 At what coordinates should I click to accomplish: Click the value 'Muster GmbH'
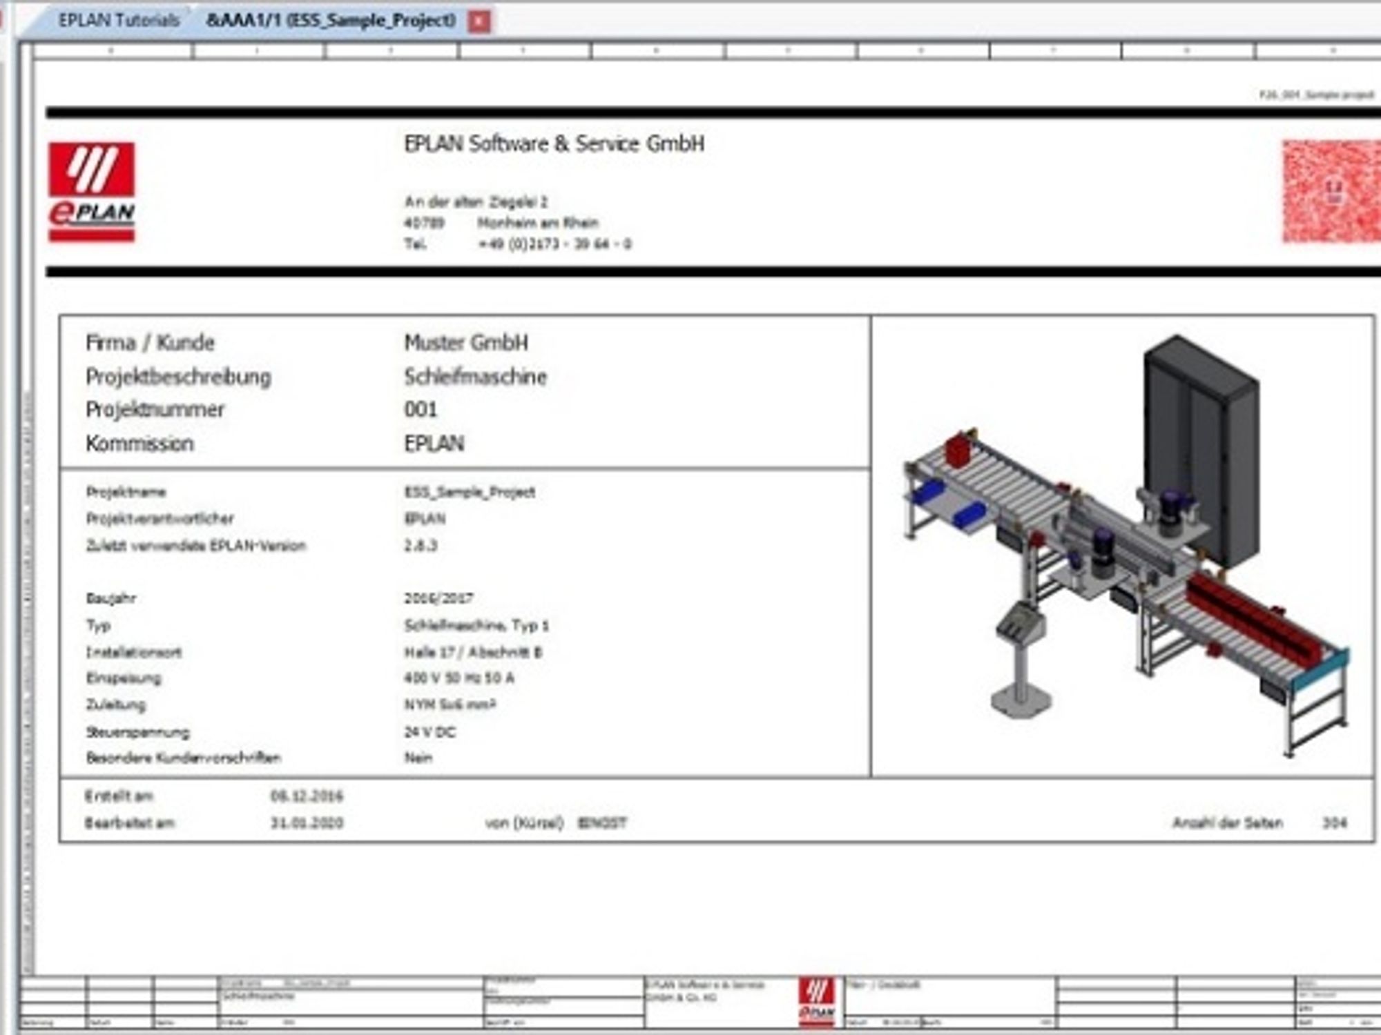466,342
